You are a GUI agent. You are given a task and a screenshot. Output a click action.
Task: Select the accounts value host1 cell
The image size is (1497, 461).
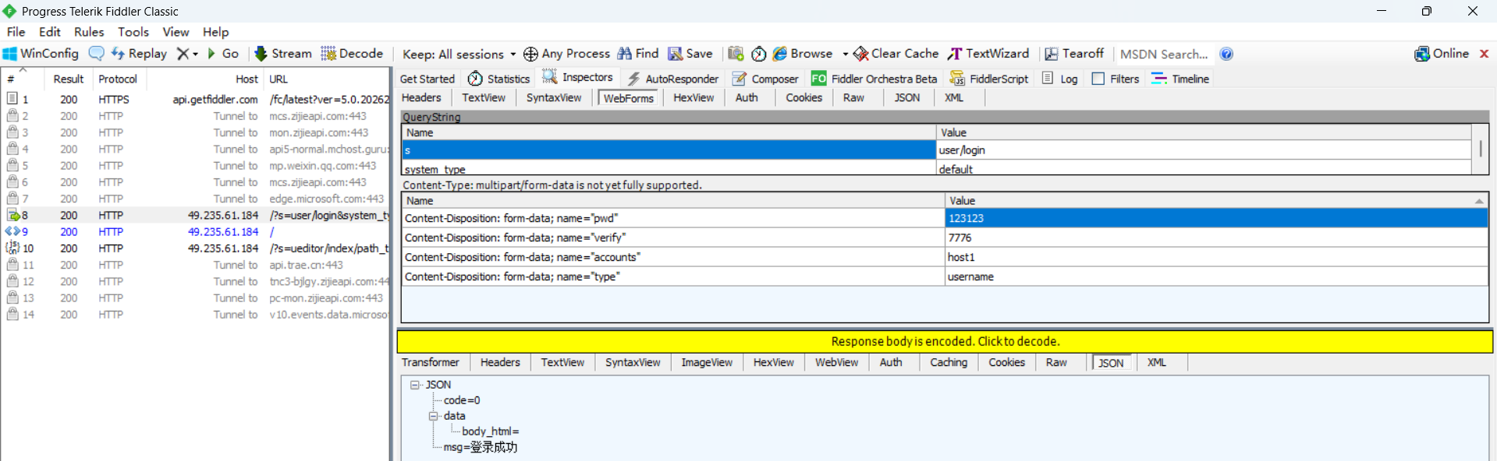[x=1216, y=257]
